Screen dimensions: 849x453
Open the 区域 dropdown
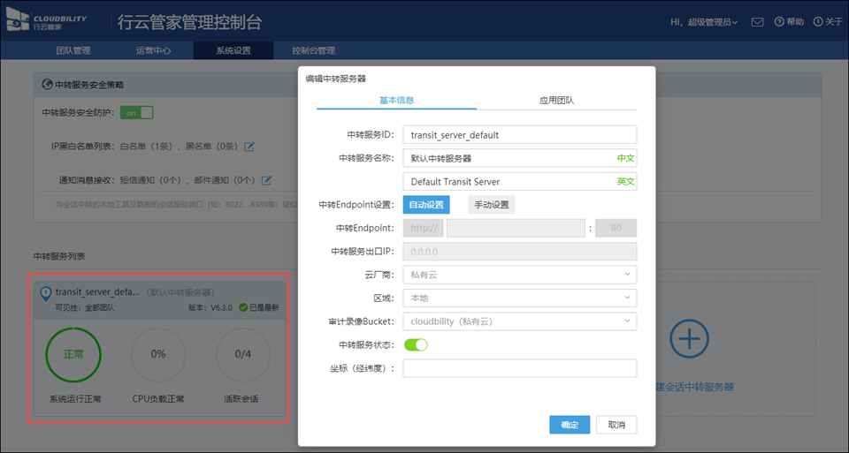(x=519, y=298)
